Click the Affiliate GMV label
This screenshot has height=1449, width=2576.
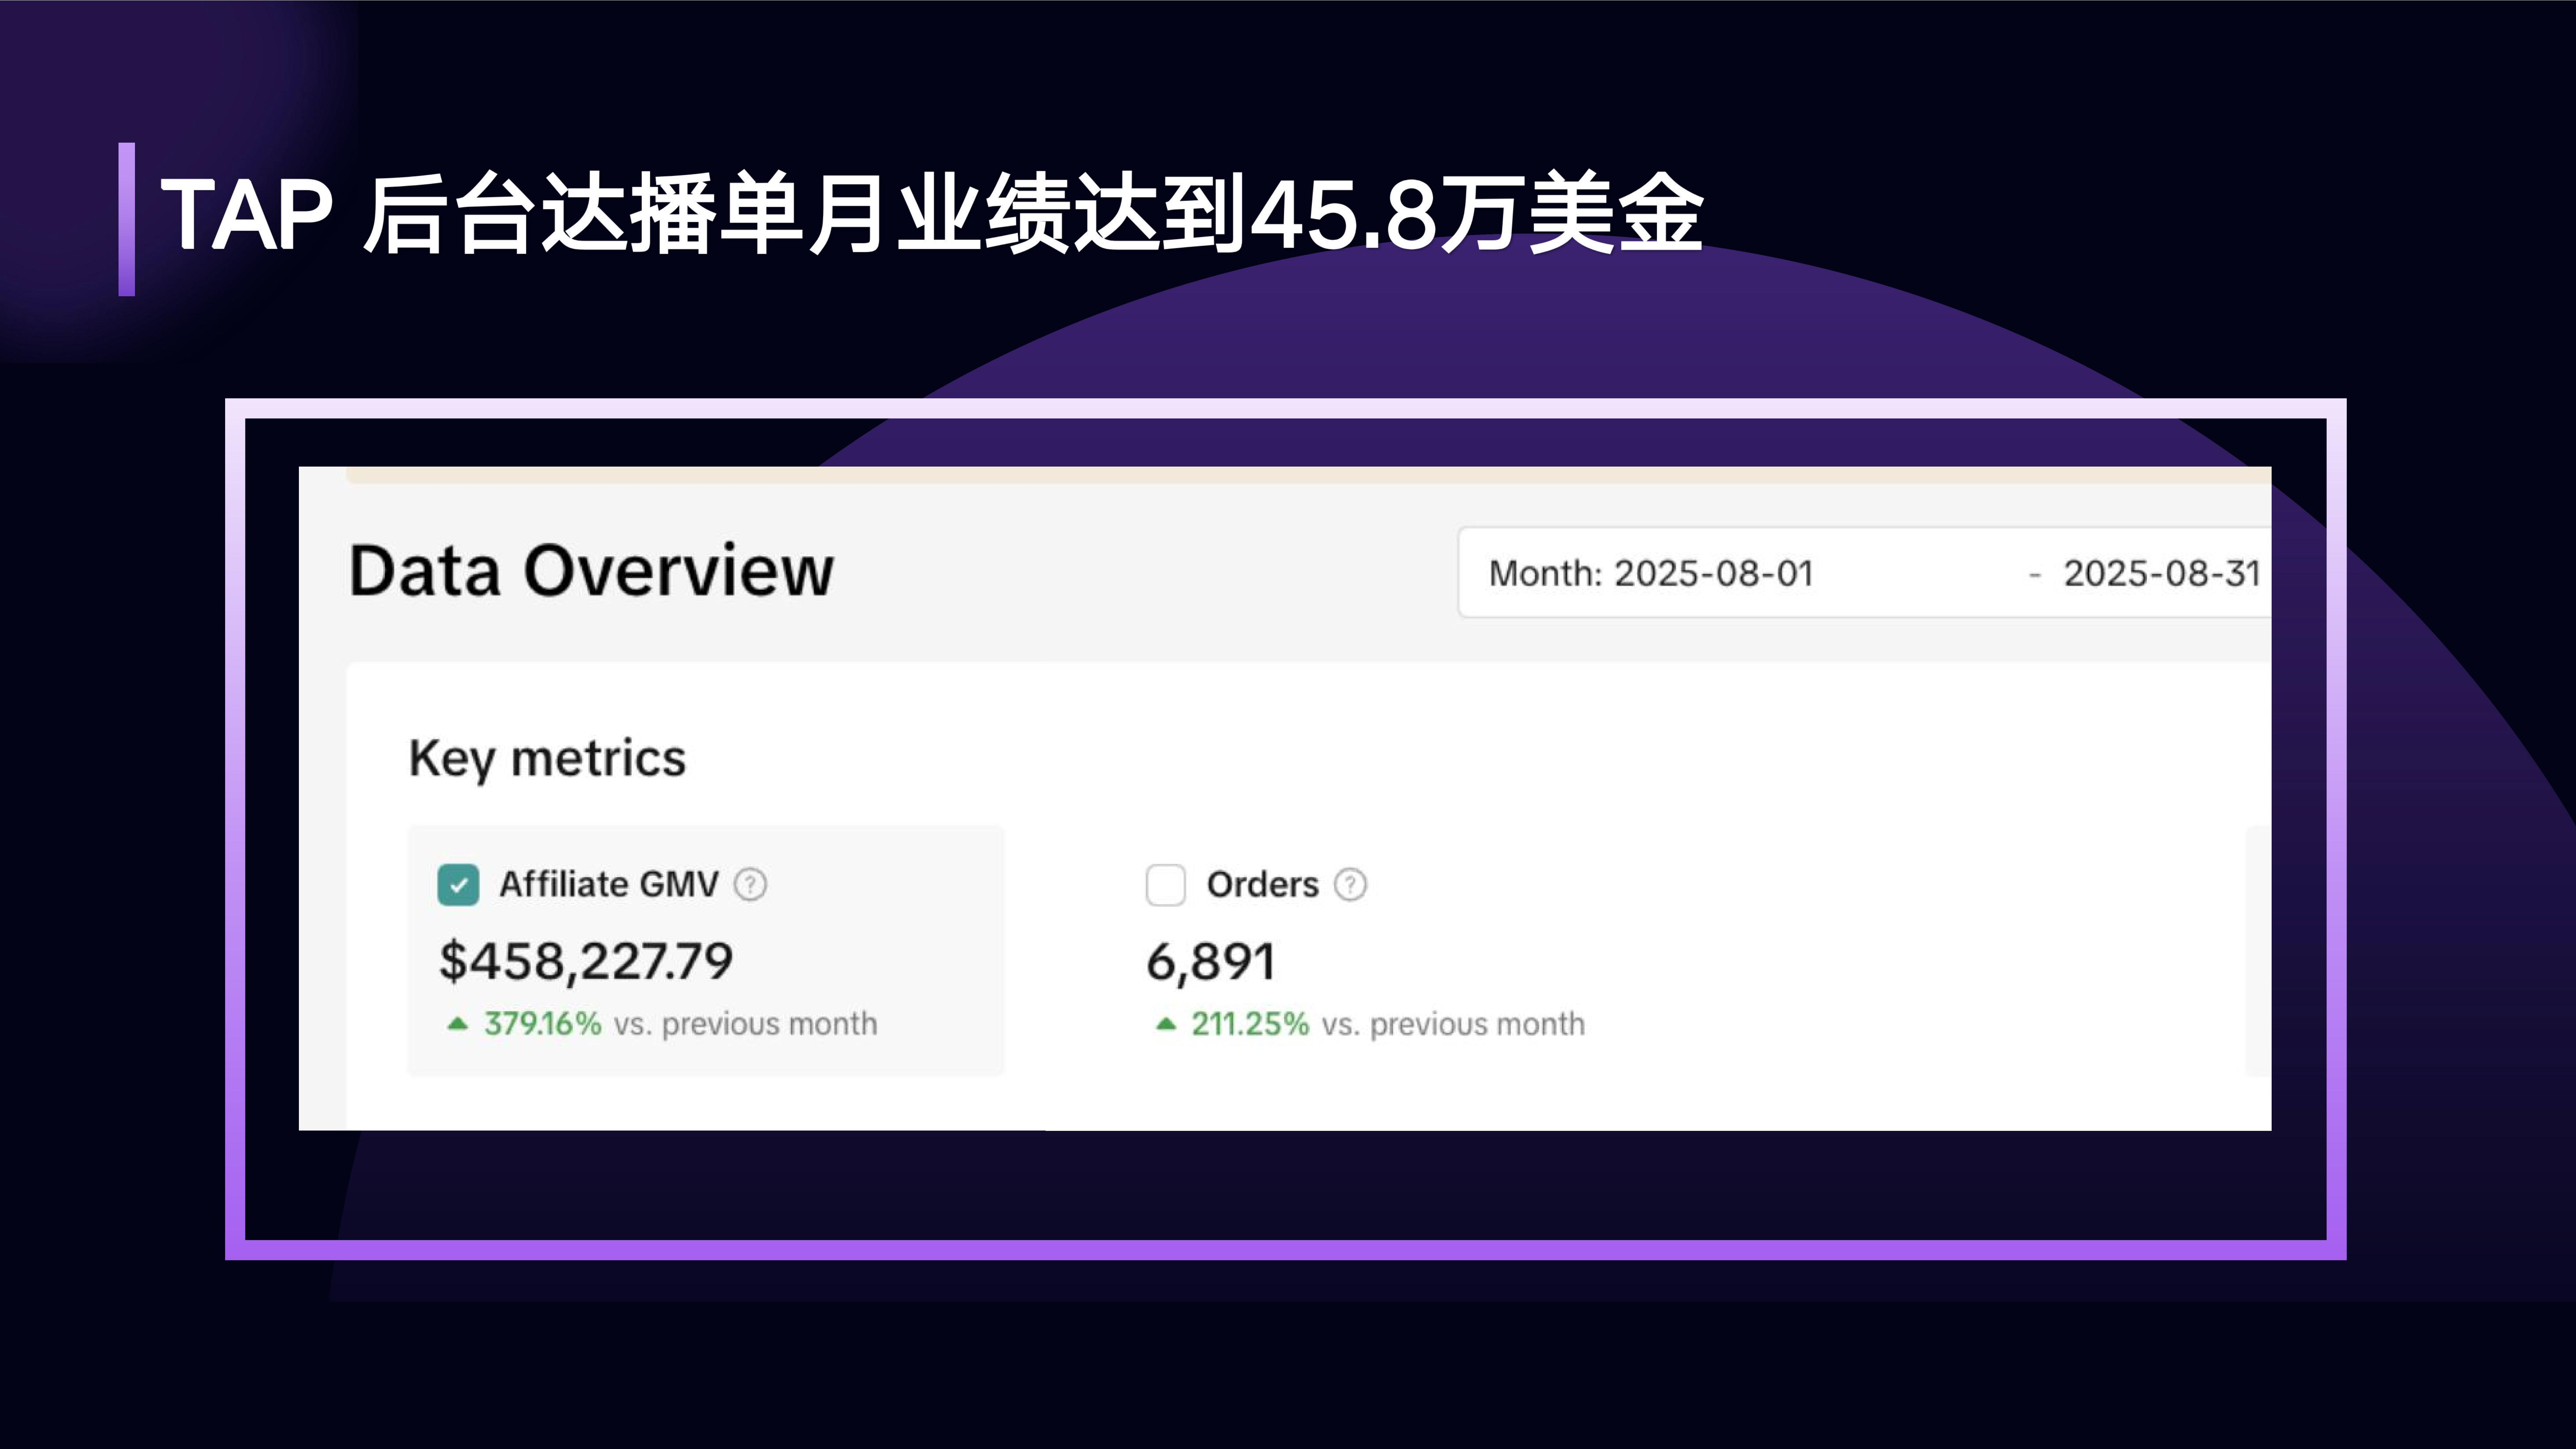point(609,885)
